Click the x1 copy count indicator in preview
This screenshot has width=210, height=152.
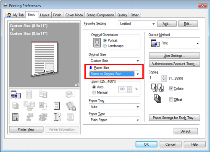77,85
